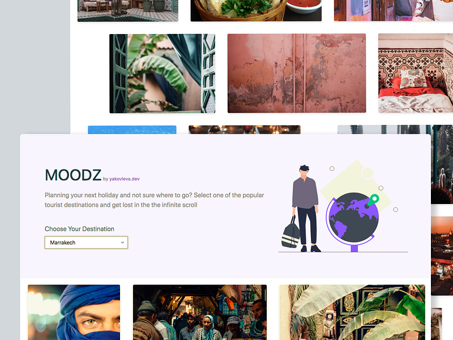The width and height of the screenshot is (453, 340).
Task: Open the blue-turbaned man portrait photo
Action: (74, 312)
